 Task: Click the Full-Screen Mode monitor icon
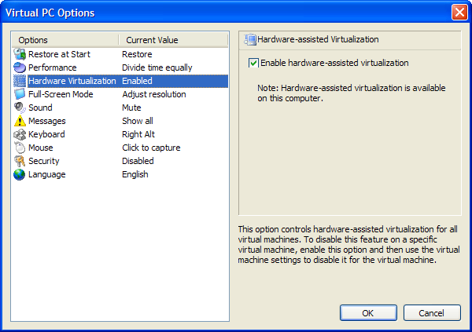tap(20, 94)
